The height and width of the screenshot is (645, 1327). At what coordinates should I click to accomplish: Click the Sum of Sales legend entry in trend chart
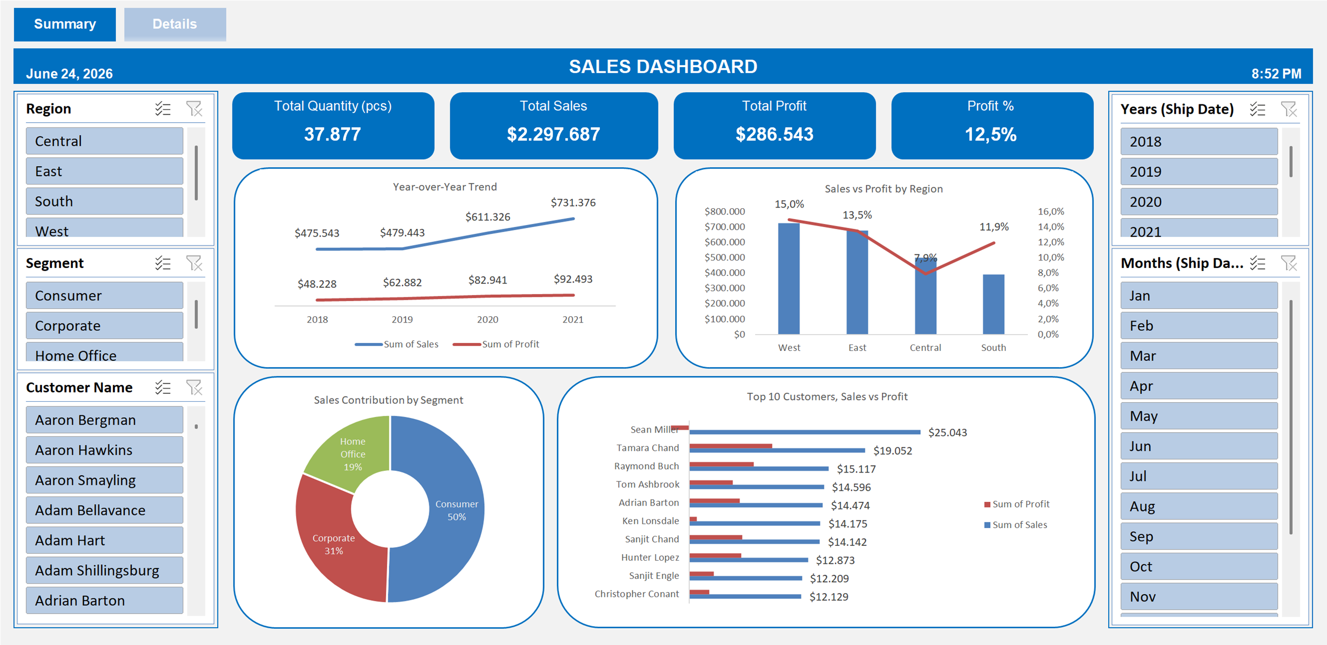[x=396, y=344]
